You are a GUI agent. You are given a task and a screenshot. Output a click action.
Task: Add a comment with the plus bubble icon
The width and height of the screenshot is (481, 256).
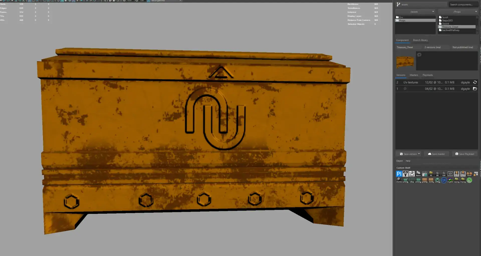pyautogui.click(x=419, y=55)
